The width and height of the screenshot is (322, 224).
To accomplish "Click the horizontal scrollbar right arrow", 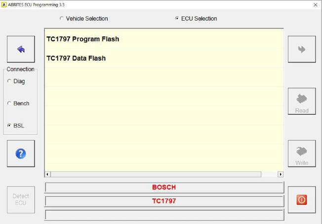I will pos(281,174).
